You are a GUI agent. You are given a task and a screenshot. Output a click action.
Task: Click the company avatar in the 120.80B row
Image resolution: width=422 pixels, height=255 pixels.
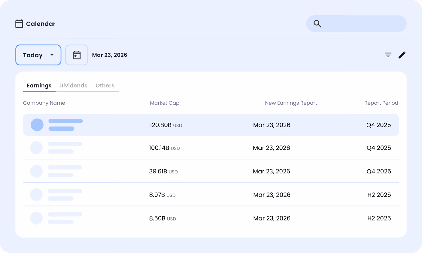[x=37, y=125]
